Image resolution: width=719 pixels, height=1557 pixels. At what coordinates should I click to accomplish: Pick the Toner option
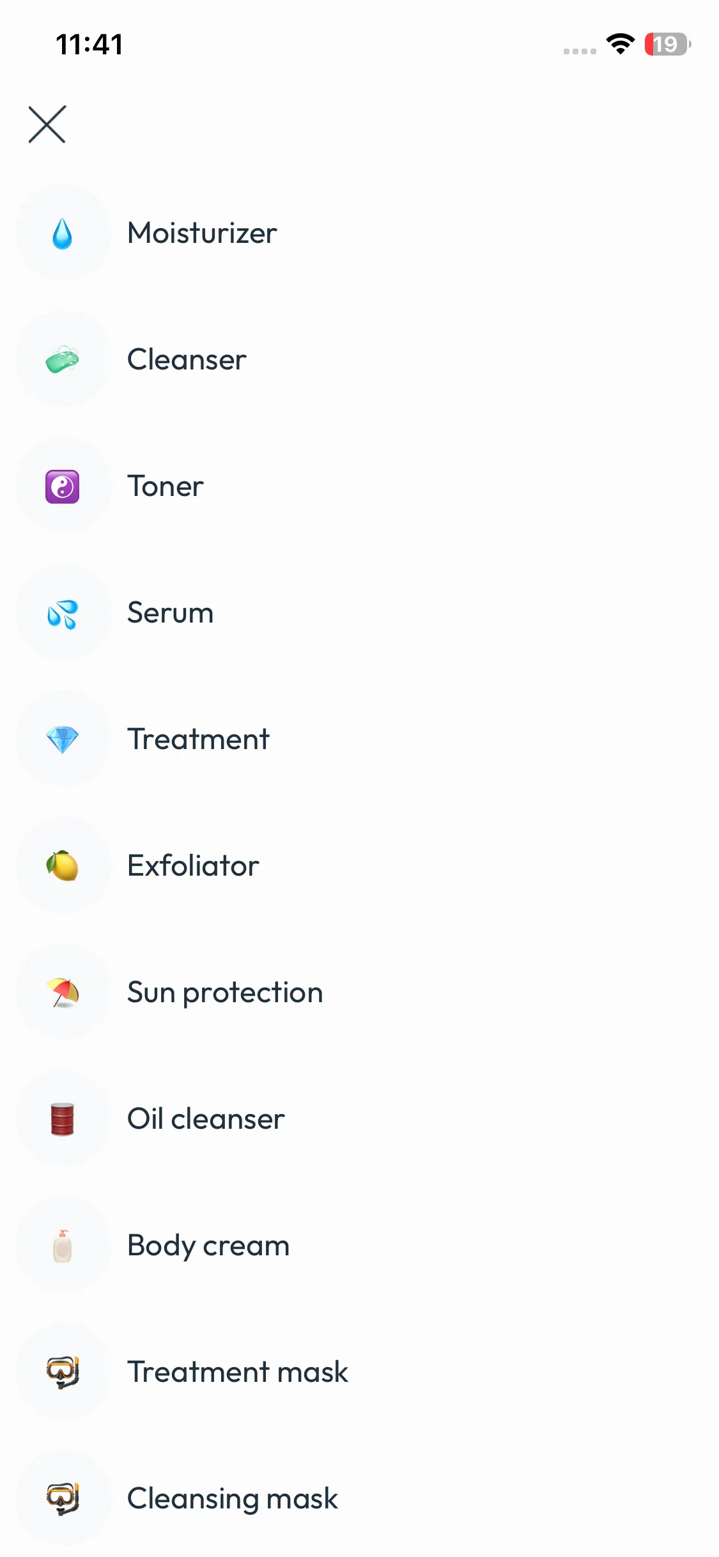pyautogui.click(x=166, y=486)
